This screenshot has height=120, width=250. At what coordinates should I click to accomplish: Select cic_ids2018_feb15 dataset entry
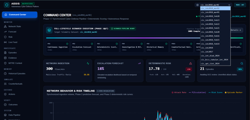pos(215,40)
